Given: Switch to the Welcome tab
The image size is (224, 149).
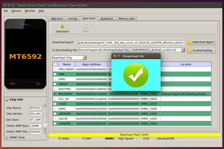Looking at the screenshot, I should point(57,18).
